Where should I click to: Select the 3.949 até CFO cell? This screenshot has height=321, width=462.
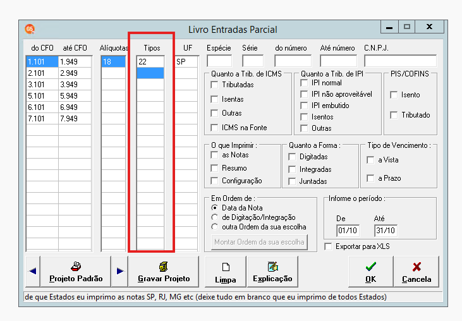75,85
